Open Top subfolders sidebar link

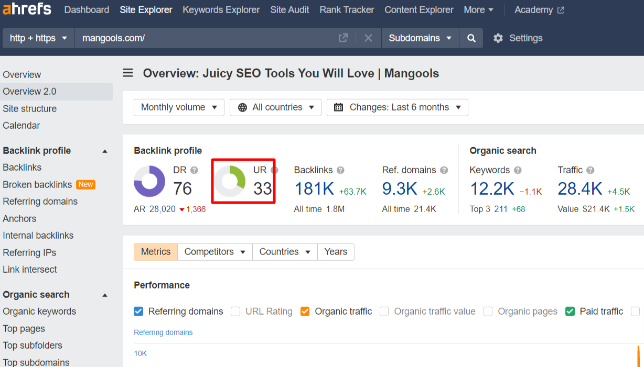coord(33,346)
